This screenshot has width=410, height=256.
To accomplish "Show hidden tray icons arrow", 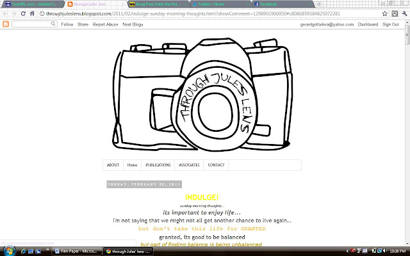I will pyautogui.click(x=347, y=252).
